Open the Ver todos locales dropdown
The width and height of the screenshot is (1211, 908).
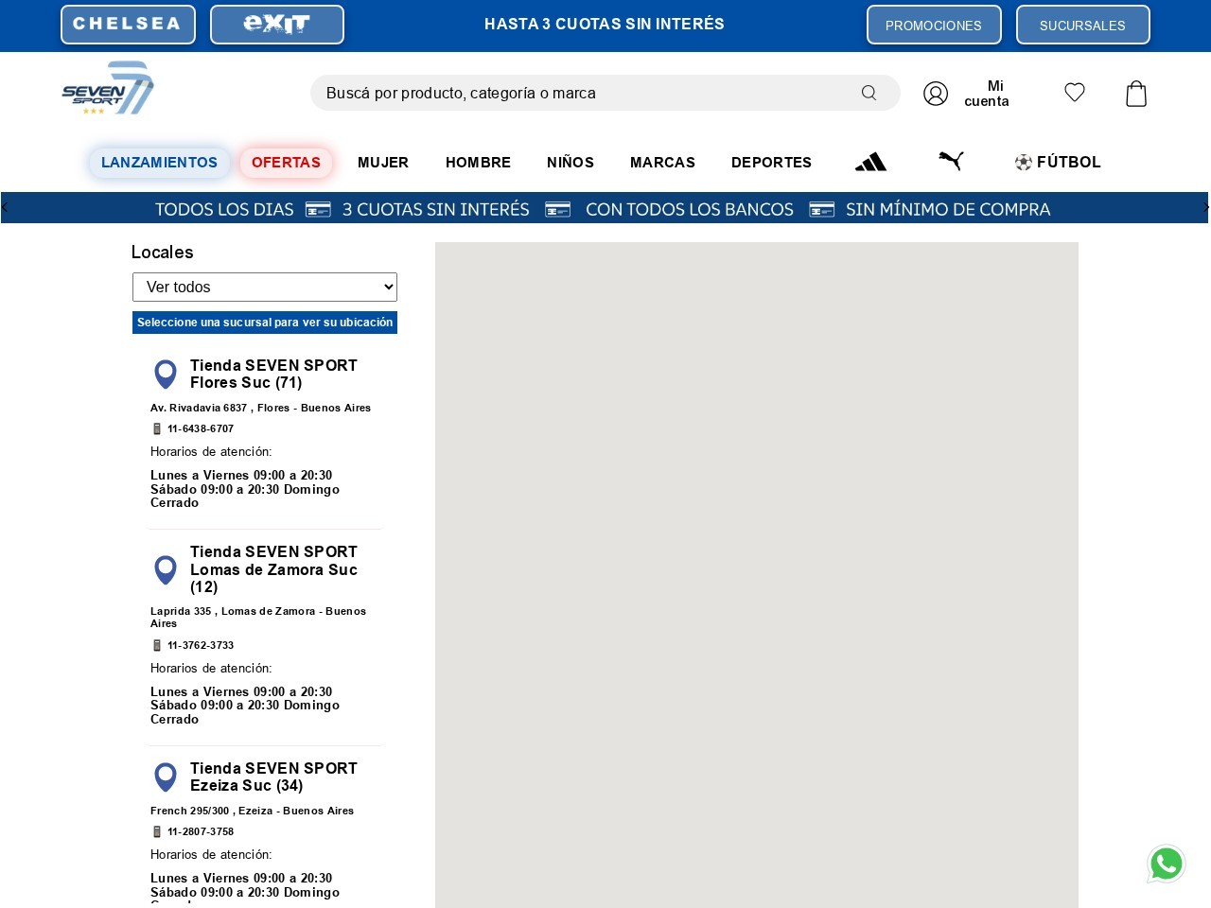[265, 287]
